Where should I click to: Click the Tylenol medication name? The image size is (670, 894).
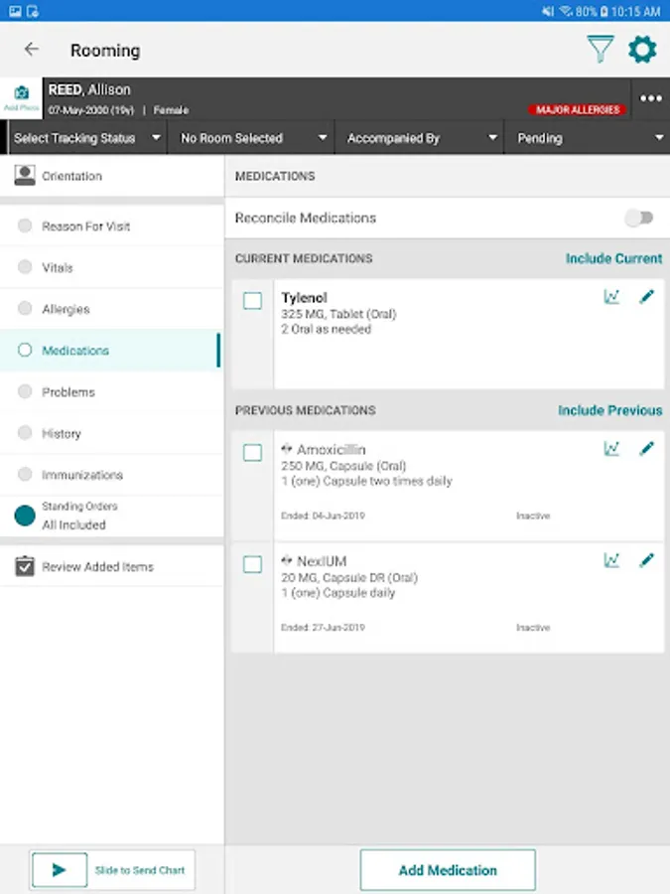point(305,298)
